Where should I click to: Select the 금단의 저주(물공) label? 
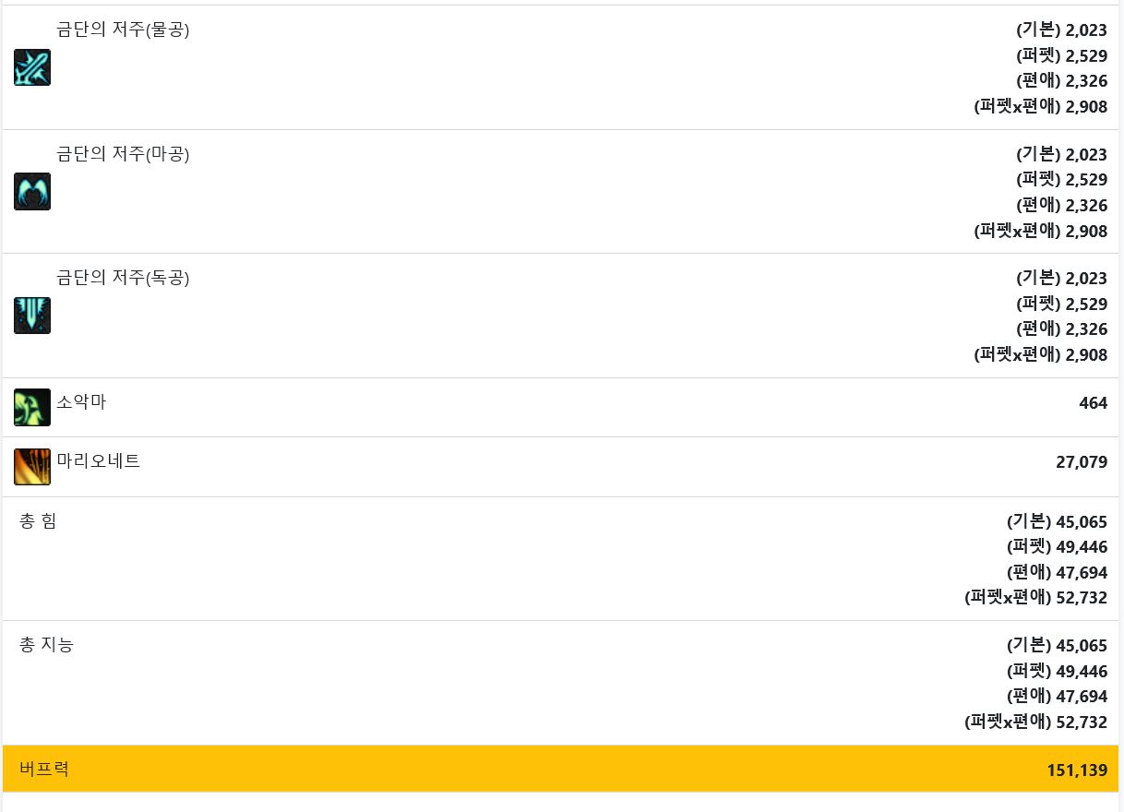pos(123,30)
